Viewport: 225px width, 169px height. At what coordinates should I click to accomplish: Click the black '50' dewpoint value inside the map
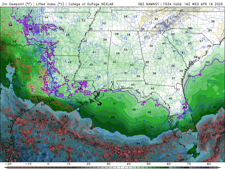click(18, 59)
